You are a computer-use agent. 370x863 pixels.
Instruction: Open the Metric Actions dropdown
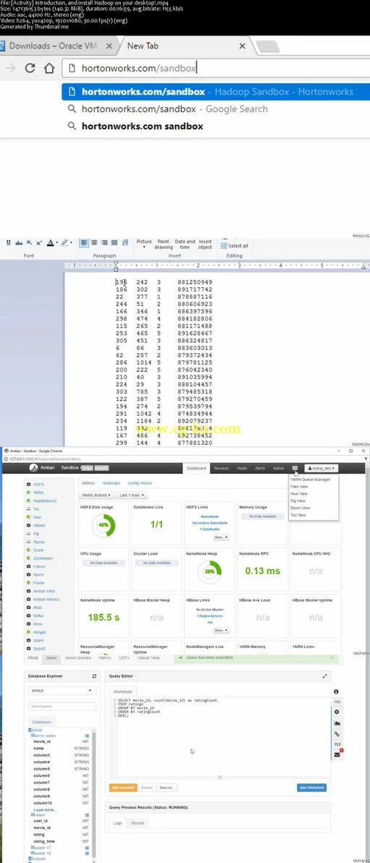pos(97,496)
